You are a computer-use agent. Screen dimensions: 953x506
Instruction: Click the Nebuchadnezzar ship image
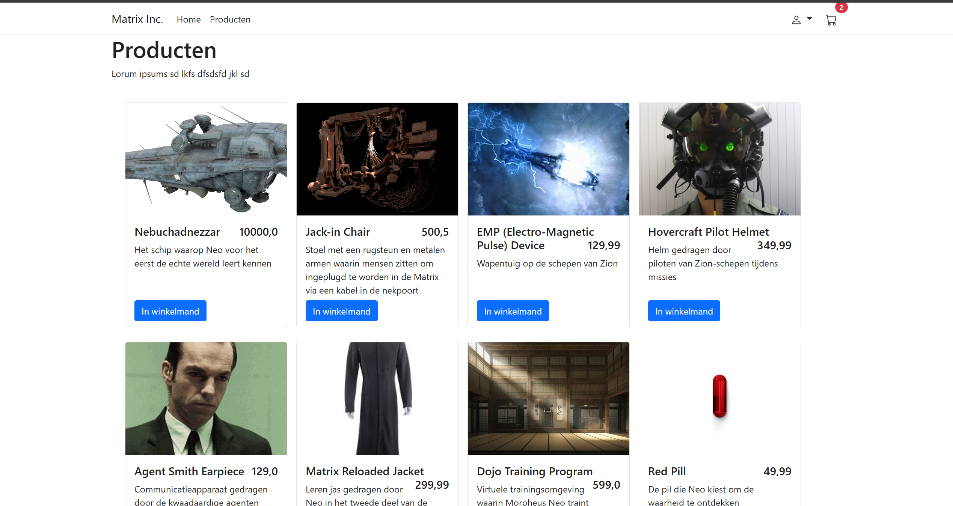pos(206,159)
